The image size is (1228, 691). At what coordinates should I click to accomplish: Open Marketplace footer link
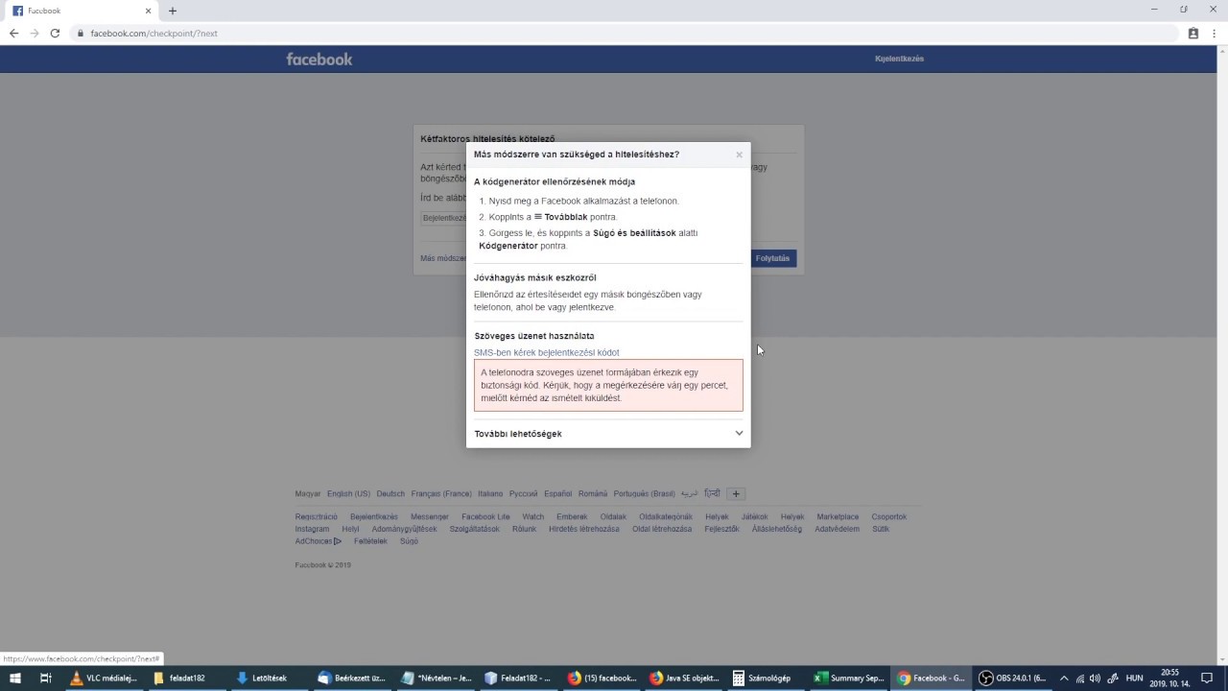838,516
